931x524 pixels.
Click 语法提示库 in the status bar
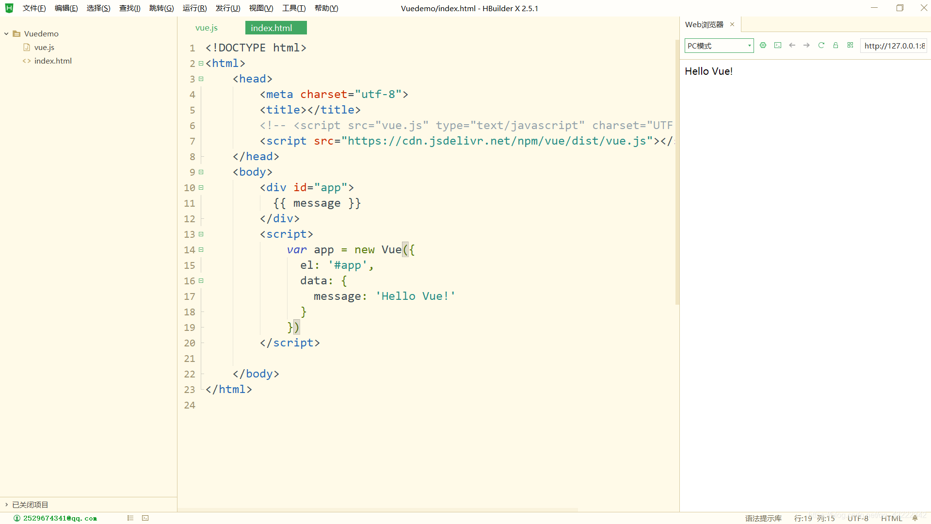pos(763,518)
